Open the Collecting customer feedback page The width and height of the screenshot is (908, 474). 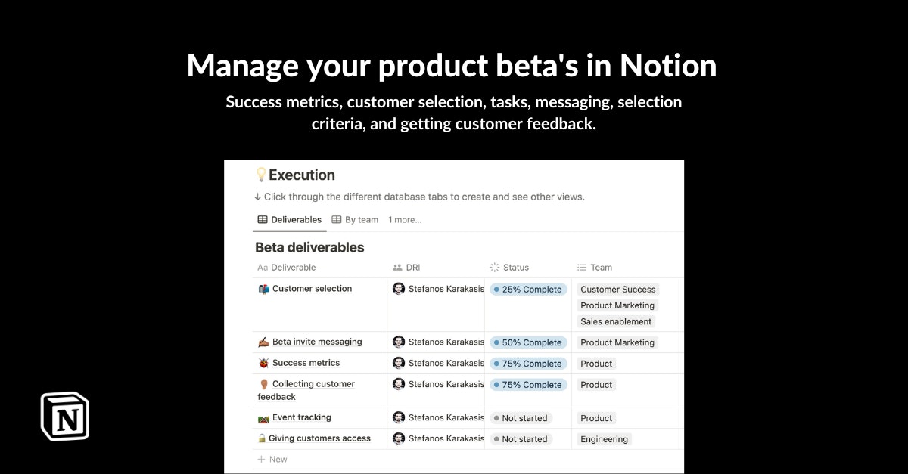coord(306,390)
